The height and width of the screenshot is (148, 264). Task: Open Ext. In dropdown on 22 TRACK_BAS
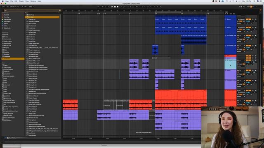tap(241, 36)
